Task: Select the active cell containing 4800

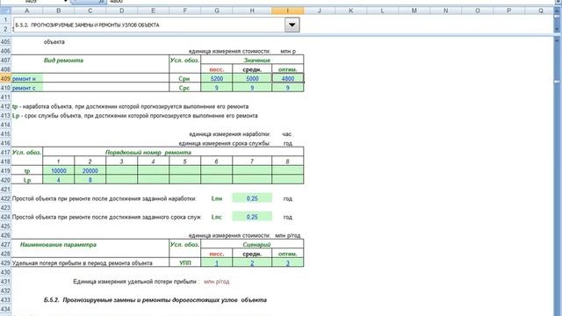Action: [x=288, y=78]
